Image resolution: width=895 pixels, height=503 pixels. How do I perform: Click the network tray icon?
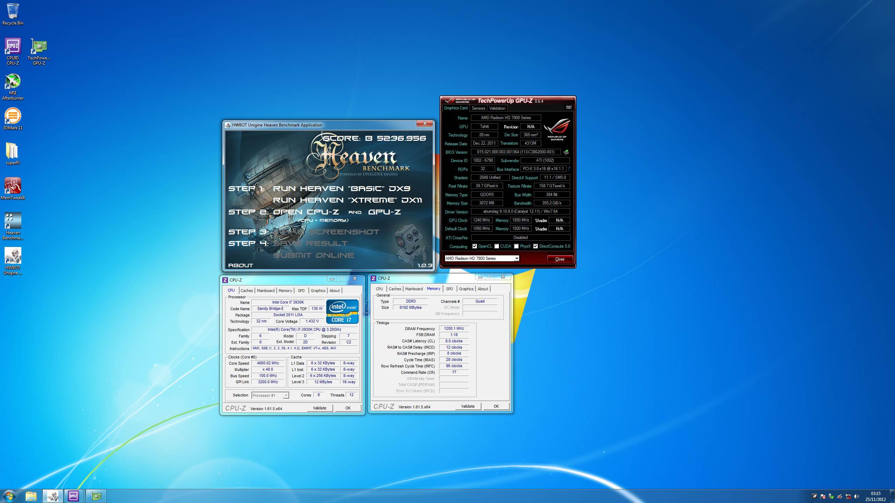848,496
